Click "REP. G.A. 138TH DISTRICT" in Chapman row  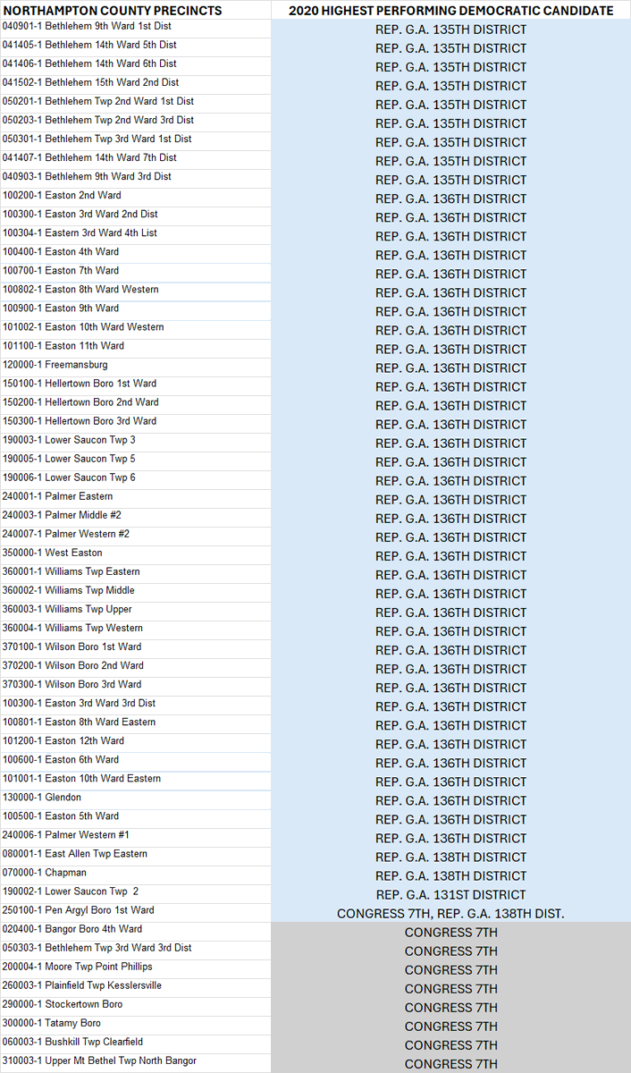pyautogui.click(x=451, y=875)
